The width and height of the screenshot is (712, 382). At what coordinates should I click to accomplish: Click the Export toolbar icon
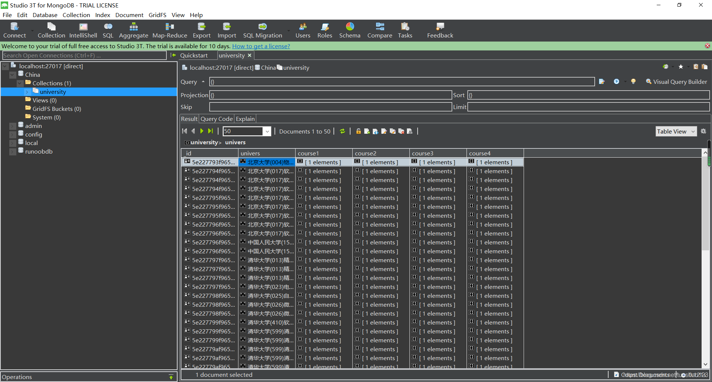pos(201,30)
